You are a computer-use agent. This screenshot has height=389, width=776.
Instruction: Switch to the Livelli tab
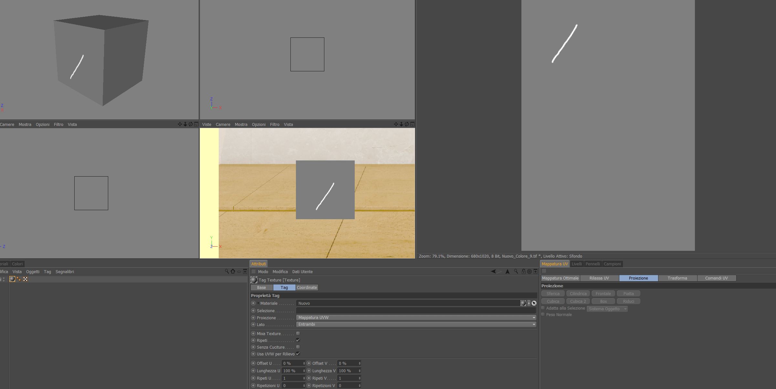coord(577,264)
